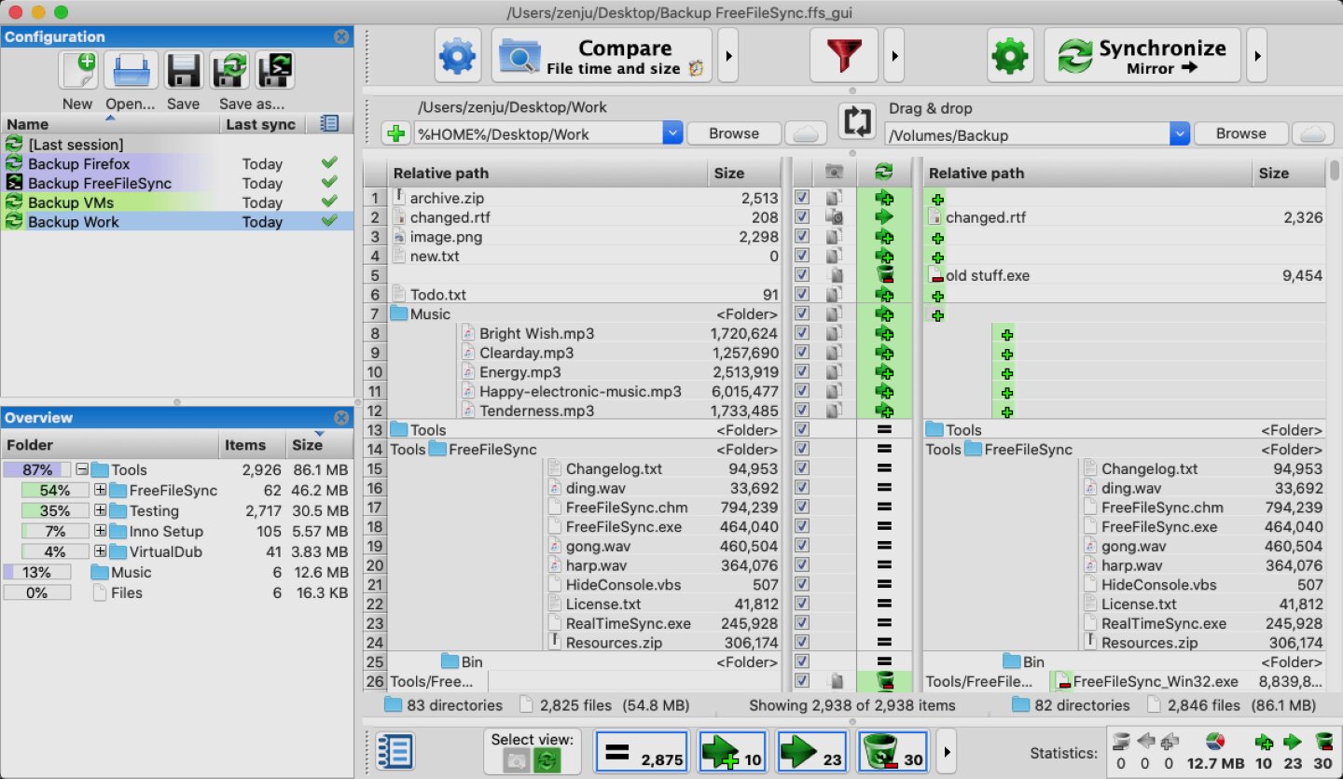Screen dimensions: 1343x779
Task: Access online storage via cloud icon
Action: [x=805, y=132]
